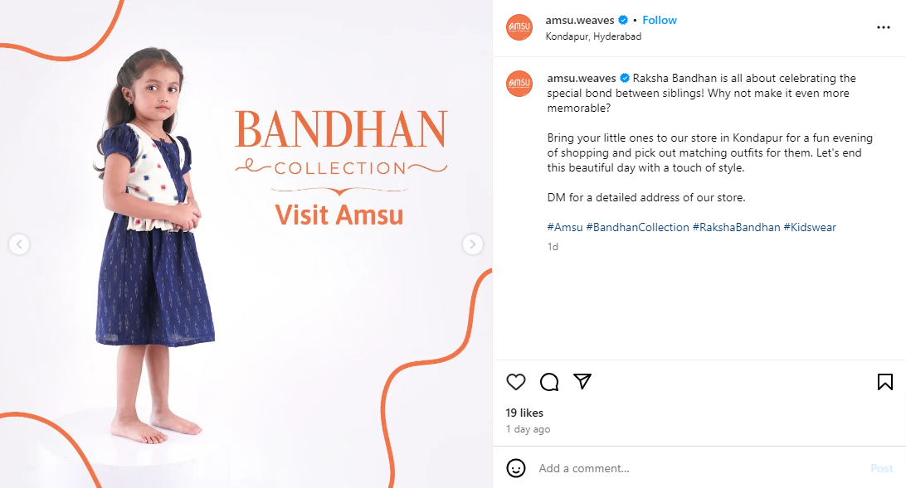Image resolution: width=906 pixels, height=488 pixels.
Task: Click amsu avatar beside the caption
Action: tap(519, 84)
